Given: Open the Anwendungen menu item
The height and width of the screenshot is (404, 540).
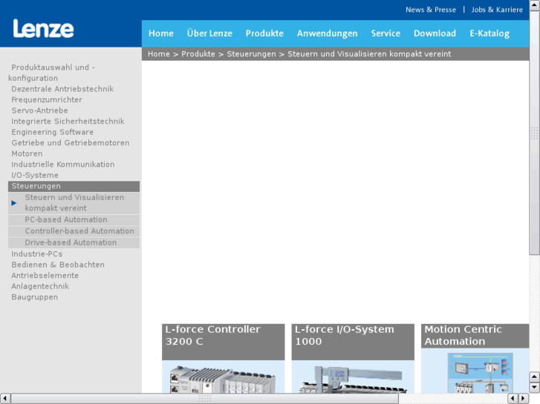Looking at the screenshot, I should click(x=327, y=33).
